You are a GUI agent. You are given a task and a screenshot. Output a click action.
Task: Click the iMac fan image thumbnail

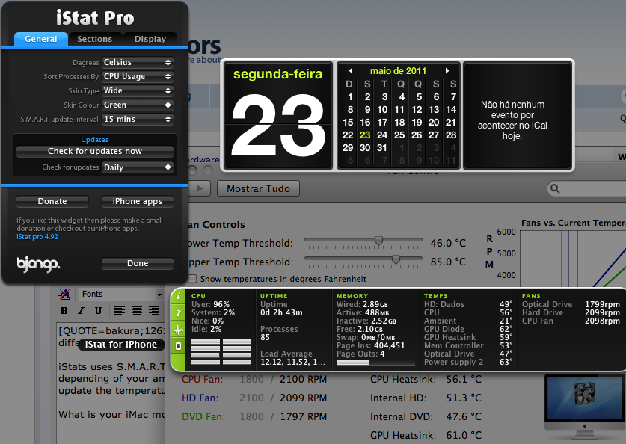click(x=584, y=406)
